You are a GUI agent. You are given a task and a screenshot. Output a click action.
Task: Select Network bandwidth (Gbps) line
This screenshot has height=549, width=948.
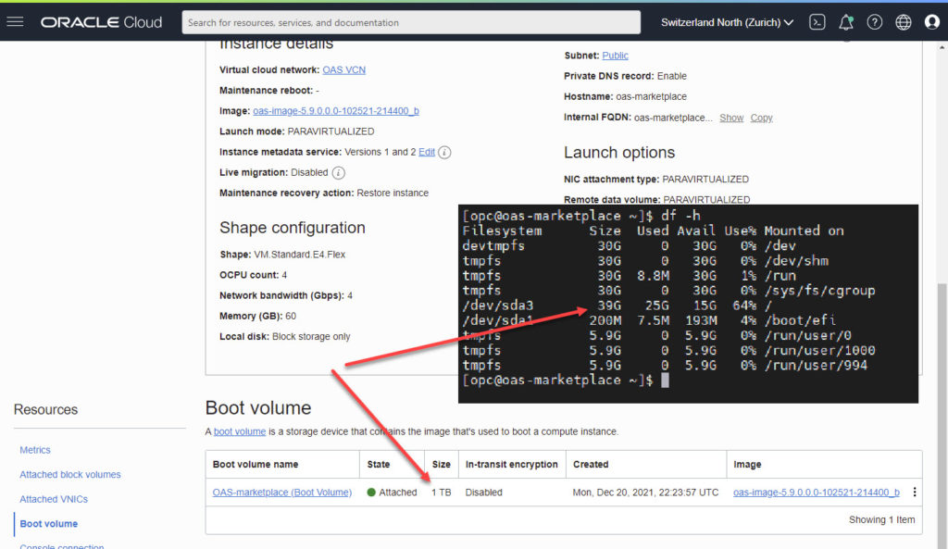286,295
